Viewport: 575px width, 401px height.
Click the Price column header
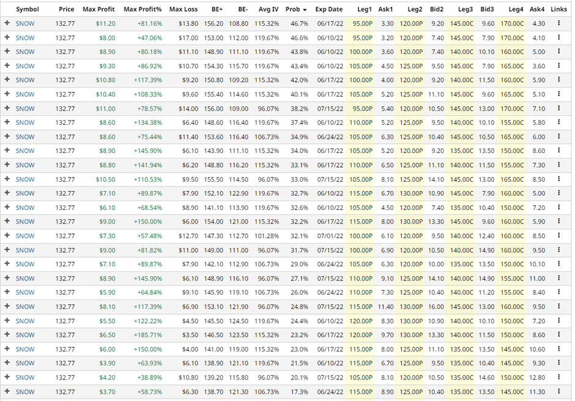(67, 9)
